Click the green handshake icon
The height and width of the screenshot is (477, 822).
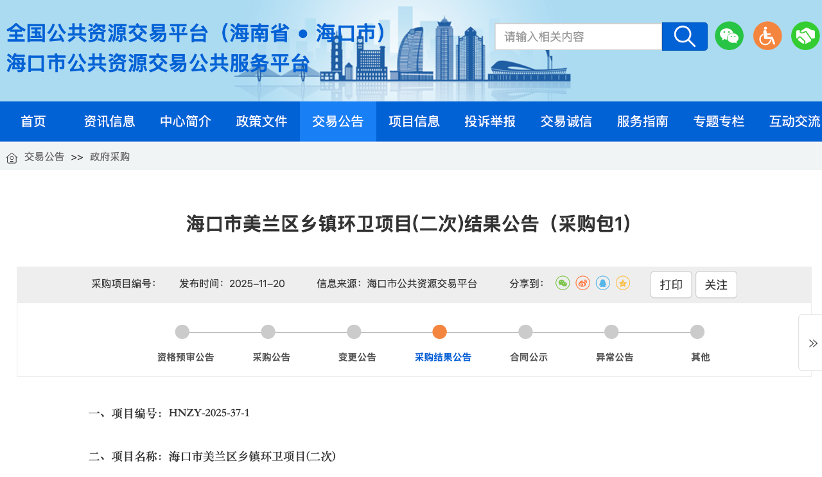point(805,36)
